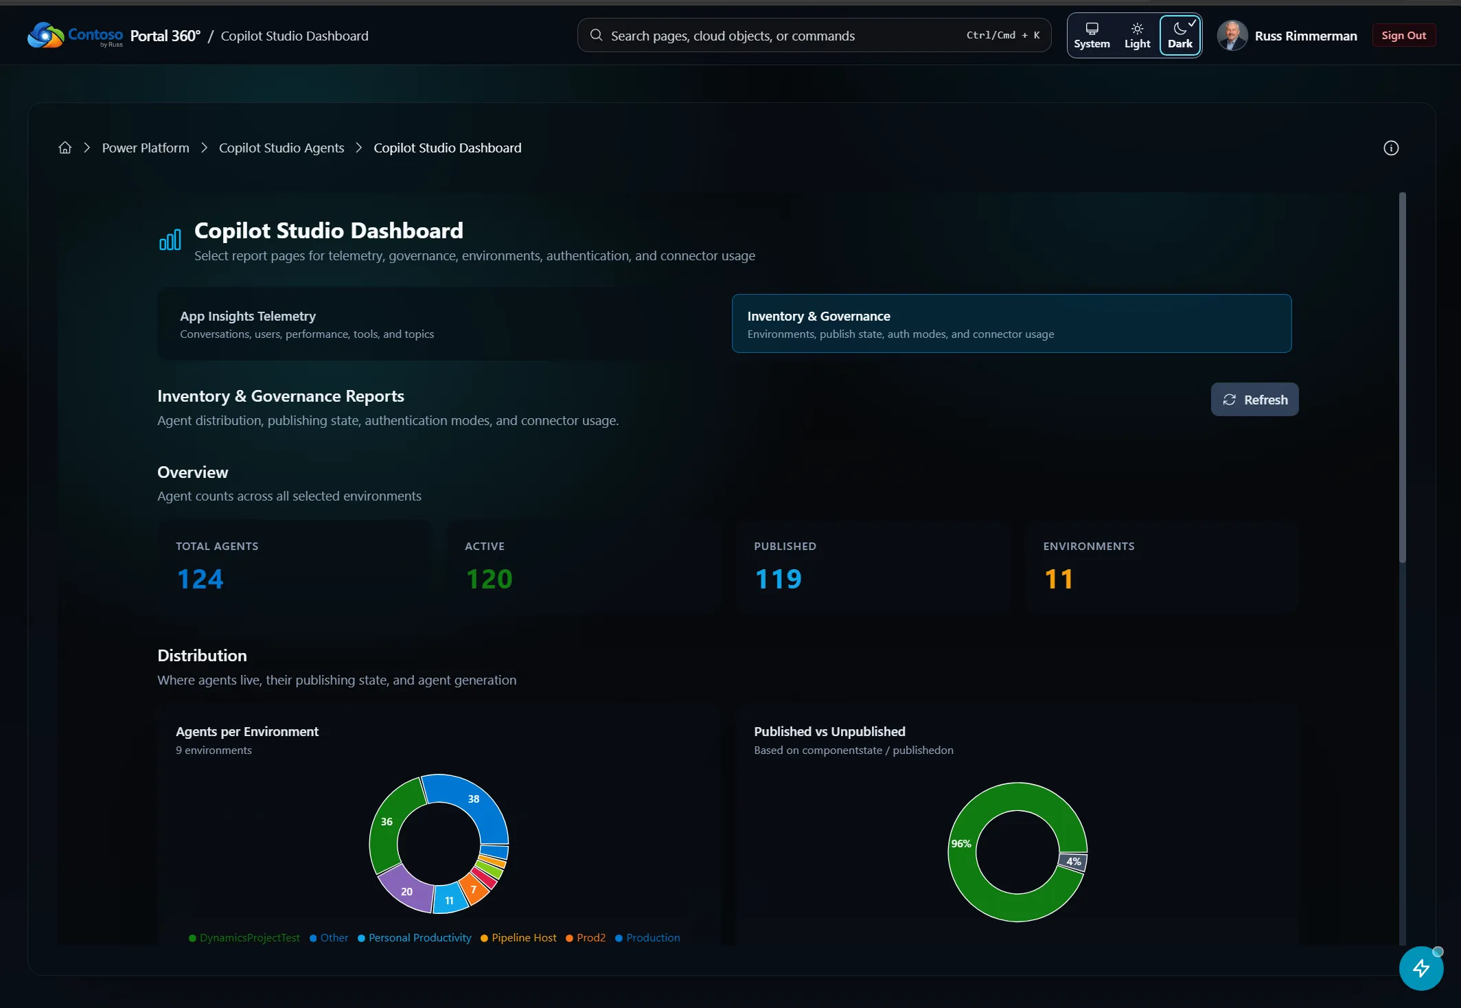This screenshot has width=1461, height=1008.
Task: Go to Power Platform breadcrumb
Action: coord(146,148)
